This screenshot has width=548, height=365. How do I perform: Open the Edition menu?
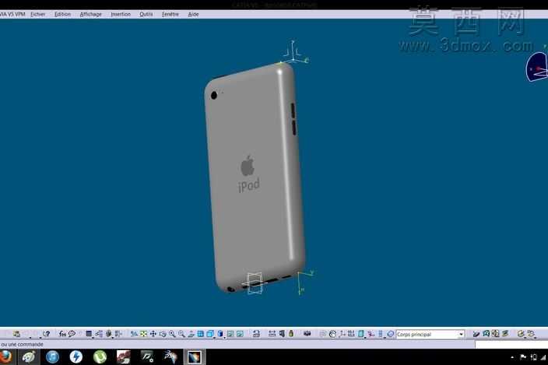point(62,14)
